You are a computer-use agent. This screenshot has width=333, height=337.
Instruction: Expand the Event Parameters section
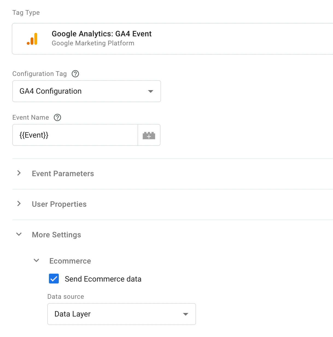click(x=63, y=173)
